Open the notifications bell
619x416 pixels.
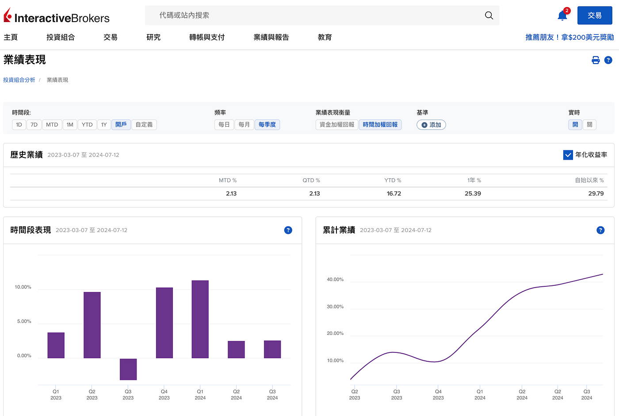click(x=562, y=15)
